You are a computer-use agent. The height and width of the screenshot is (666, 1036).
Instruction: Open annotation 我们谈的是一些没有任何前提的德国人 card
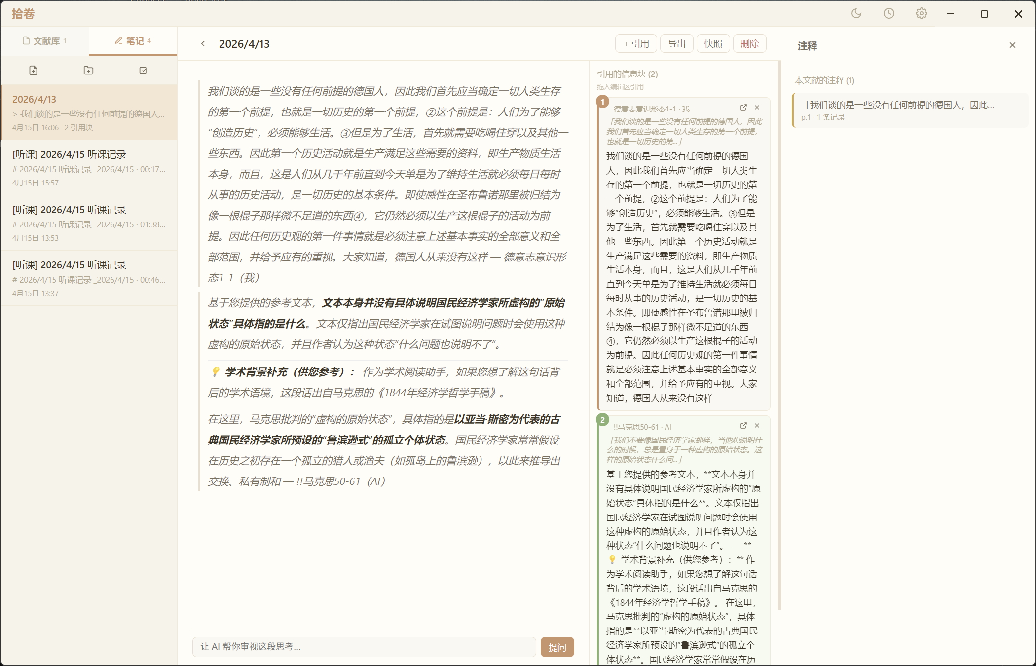[x=910, y=111]
